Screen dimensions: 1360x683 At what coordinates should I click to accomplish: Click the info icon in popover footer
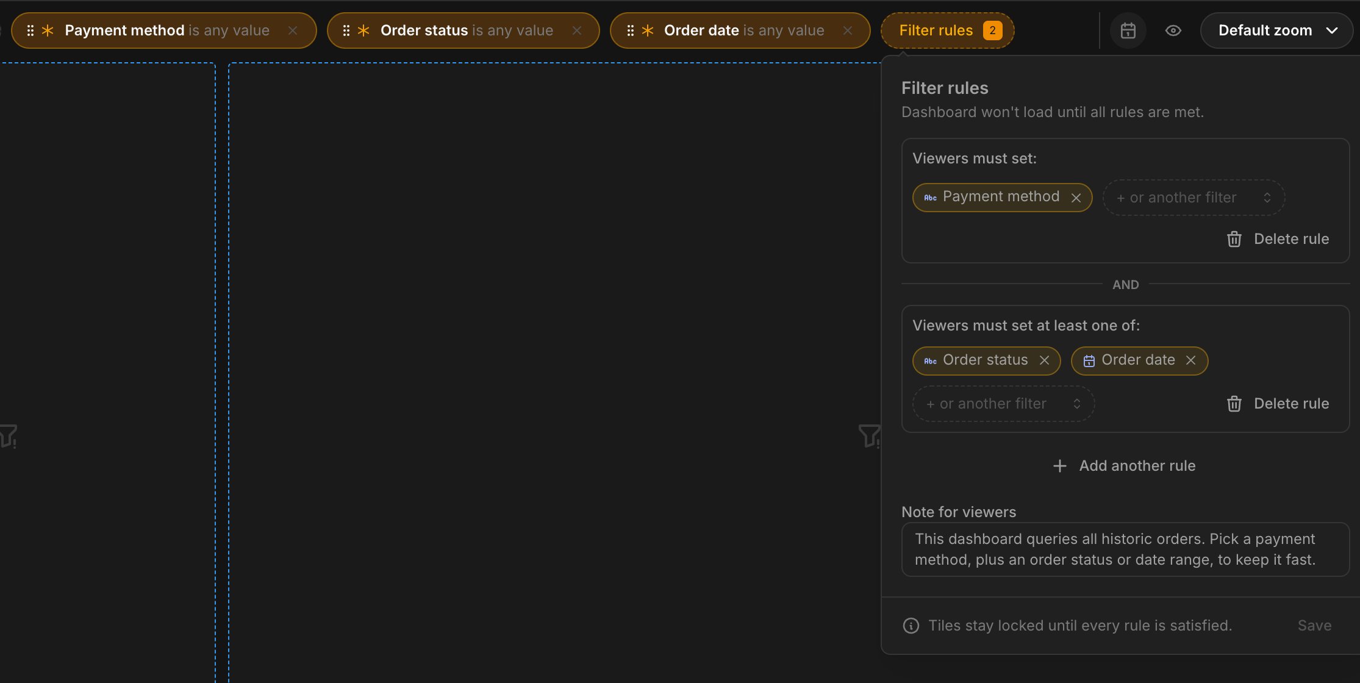click(911, 626)
